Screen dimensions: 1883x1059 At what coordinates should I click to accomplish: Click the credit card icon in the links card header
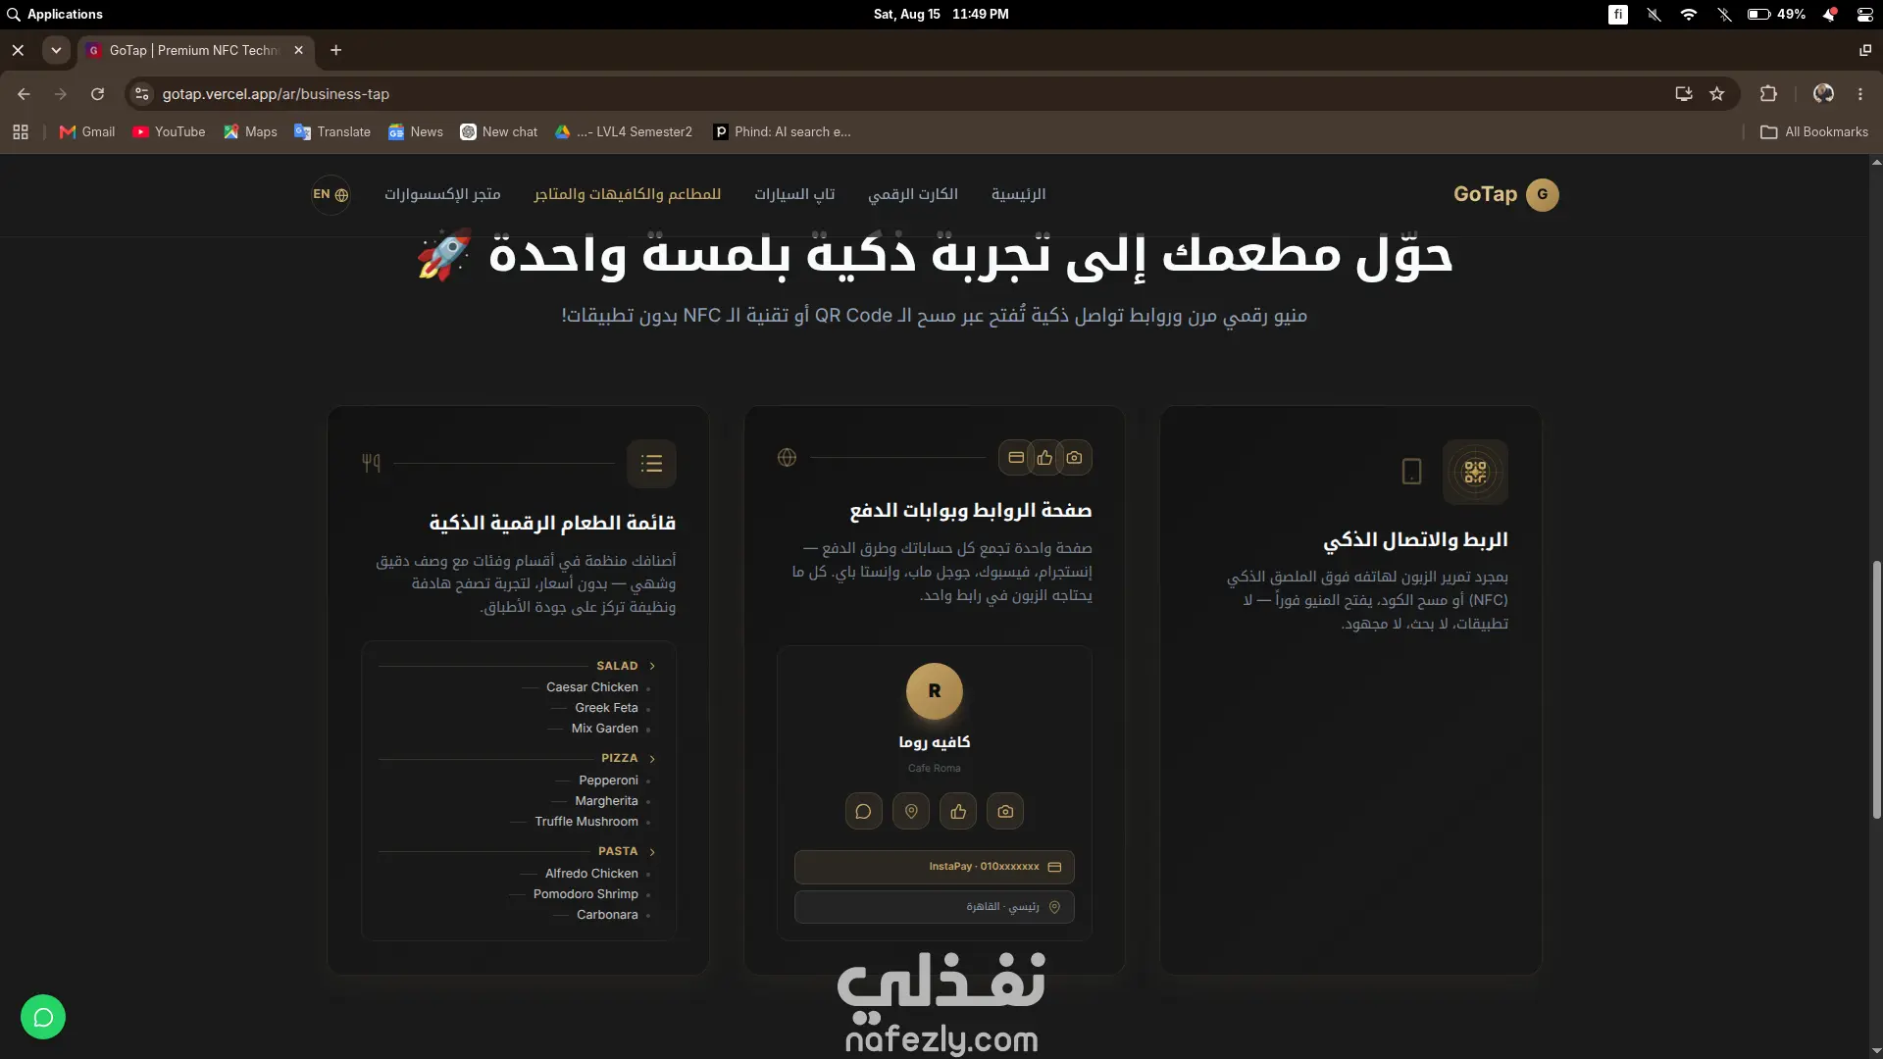pos(1016,457)
